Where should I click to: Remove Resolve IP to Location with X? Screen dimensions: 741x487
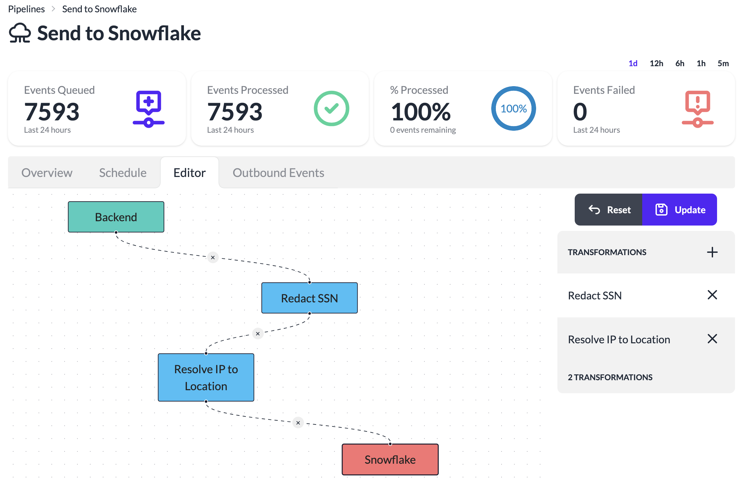click(x=712, y=339)
